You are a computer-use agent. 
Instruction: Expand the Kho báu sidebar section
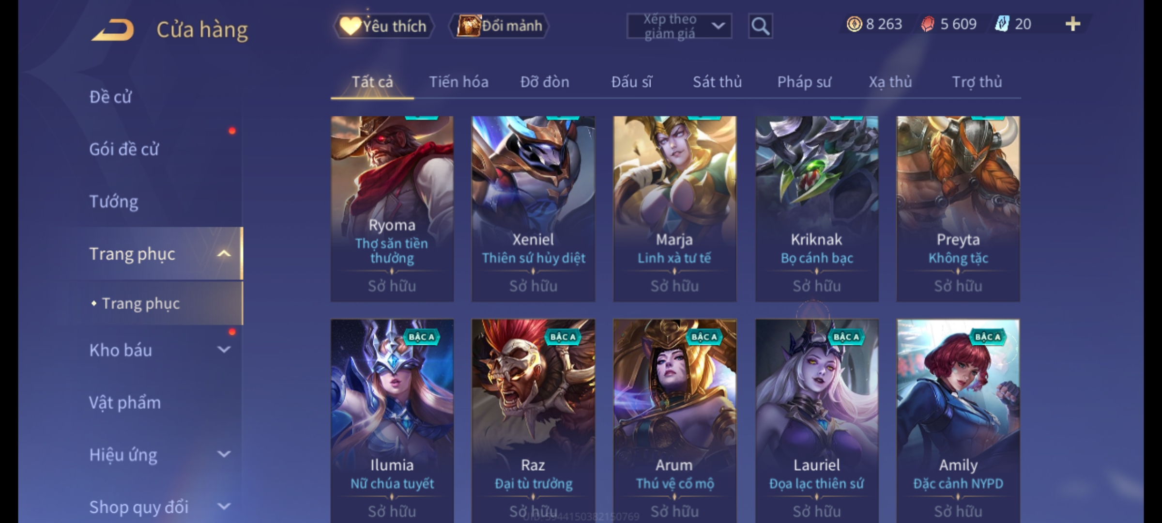pos(224,350)
